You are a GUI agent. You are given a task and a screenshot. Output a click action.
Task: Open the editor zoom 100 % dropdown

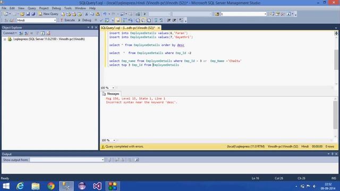(x=113, y=88)
